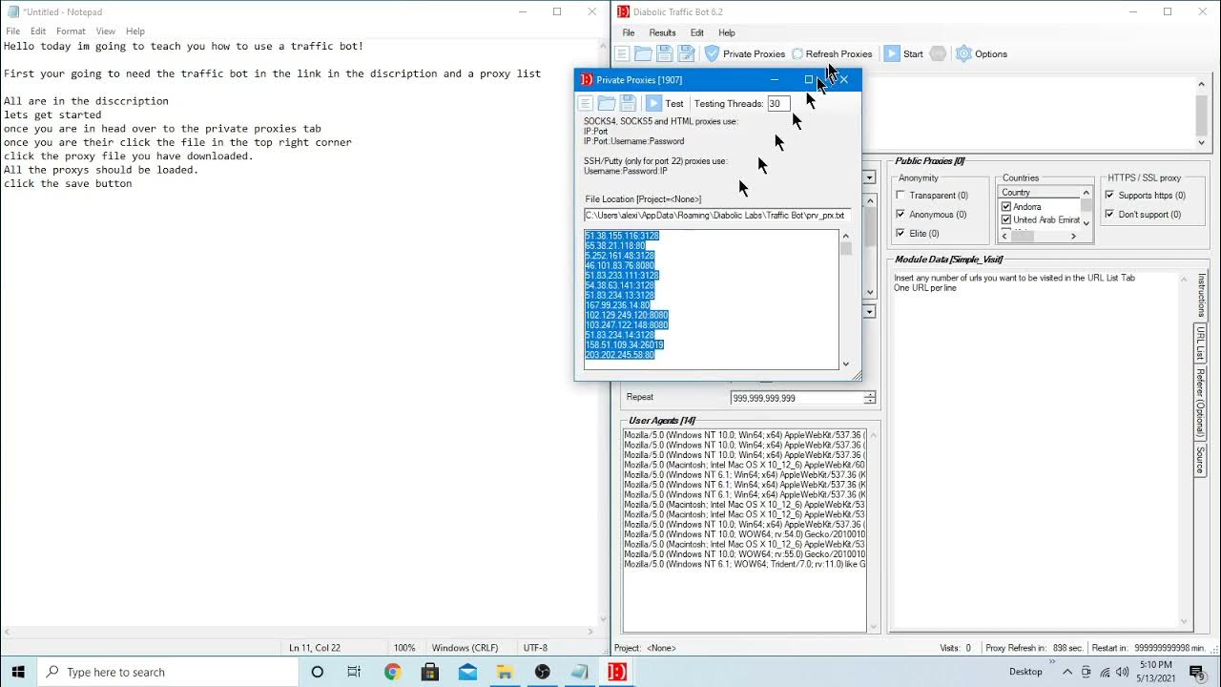Image resolution: width=1221 pixels, height=687 pixels.
Task: Switch to the Source vertical tab
Action: [x=1200, y=460]
